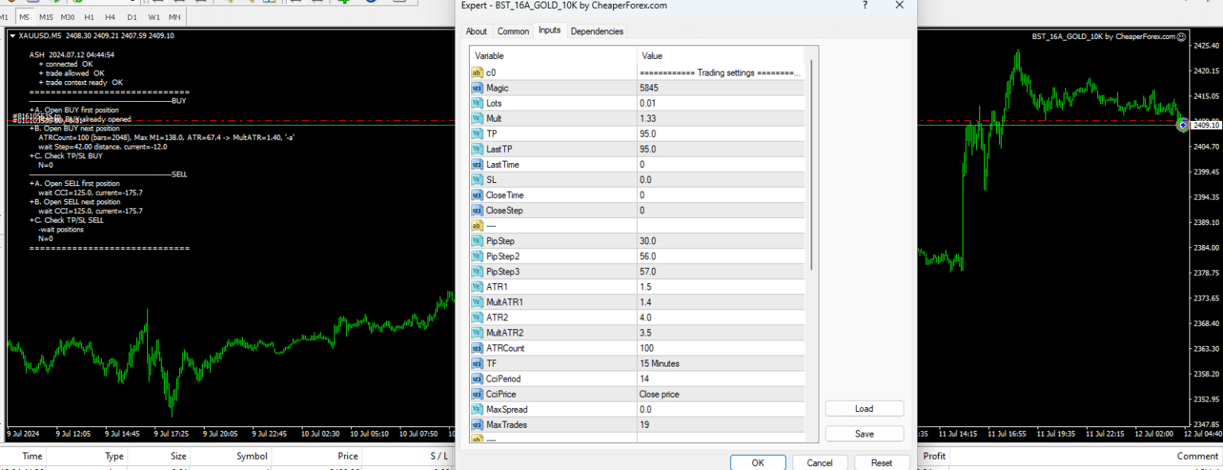Click the TP variable name
The width and height of the screenshot is (1223, 470).
click(x=491, y=134)
